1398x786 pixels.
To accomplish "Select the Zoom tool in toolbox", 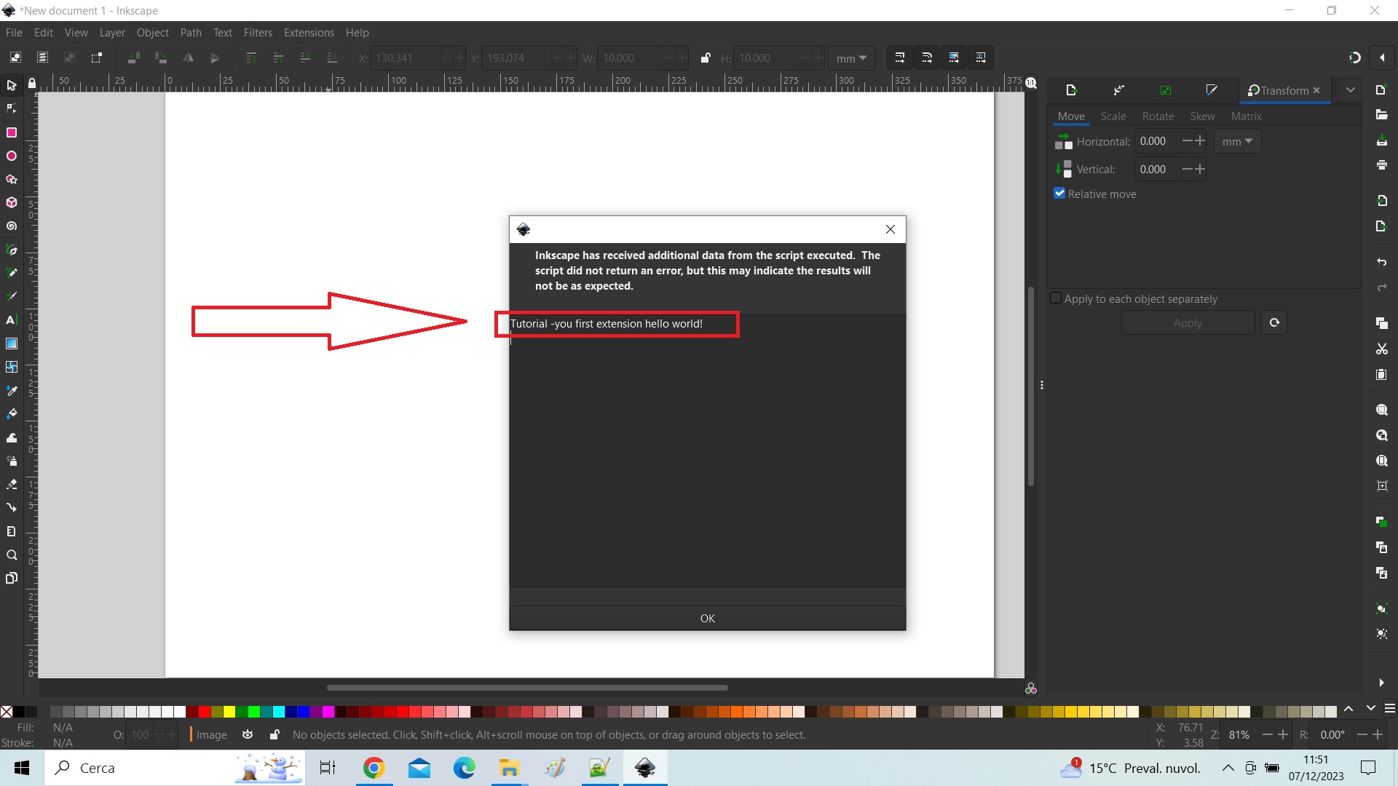I will coord(12,555).
